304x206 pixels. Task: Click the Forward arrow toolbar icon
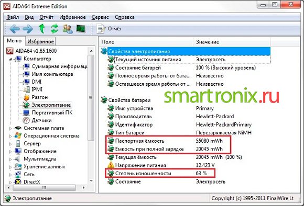click(x=28, y=29)
